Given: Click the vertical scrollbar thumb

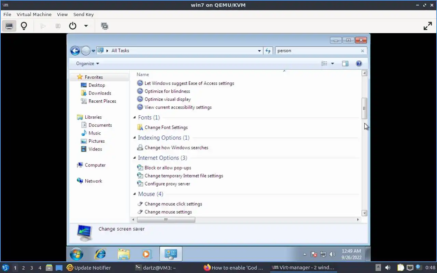Looking at the screenshot, I should [364, 108].
